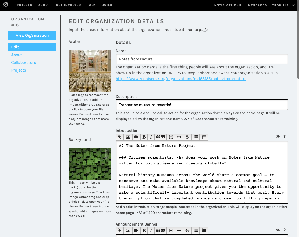The image size is (299, 237).
Task: Insert an image using the Introduction toolbar
Action: pyautogui.click(x=128, y=137)
